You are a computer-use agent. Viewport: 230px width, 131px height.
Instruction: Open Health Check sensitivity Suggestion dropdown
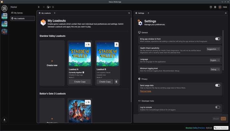tap(213, 49)
